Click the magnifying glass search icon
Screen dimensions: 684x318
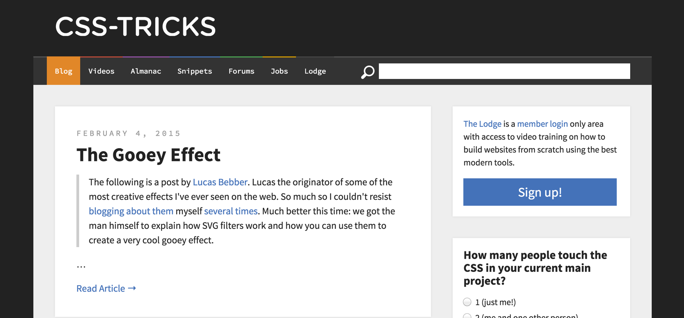click(368, 72)
